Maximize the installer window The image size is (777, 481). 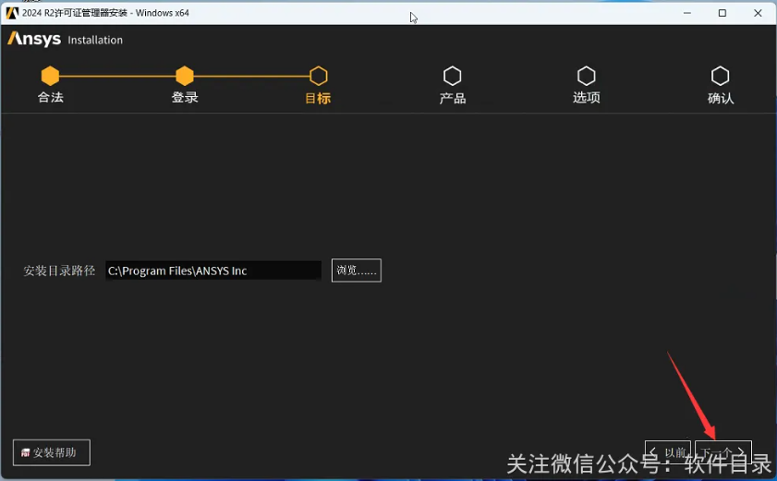point(722,13)
